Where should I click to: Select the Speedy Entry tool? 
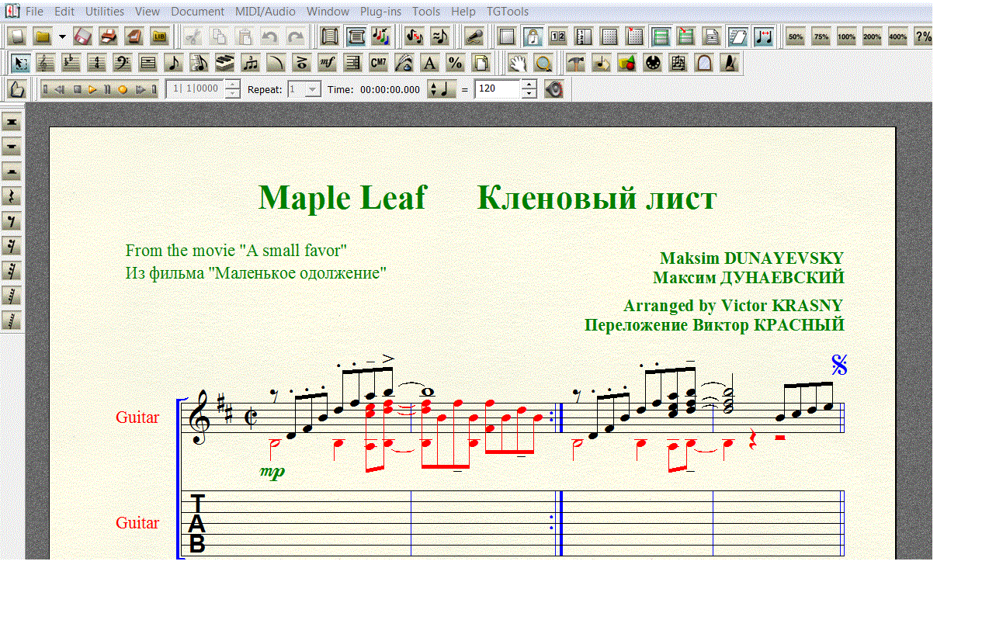pos(198,63)
